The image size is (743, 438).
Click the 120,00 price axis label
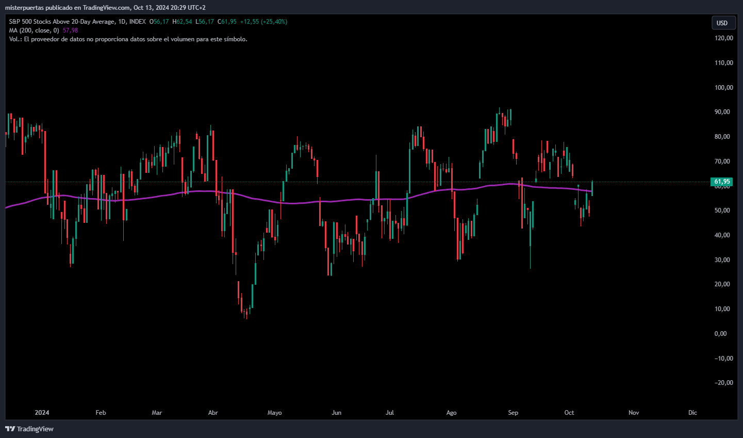point(723,38)
